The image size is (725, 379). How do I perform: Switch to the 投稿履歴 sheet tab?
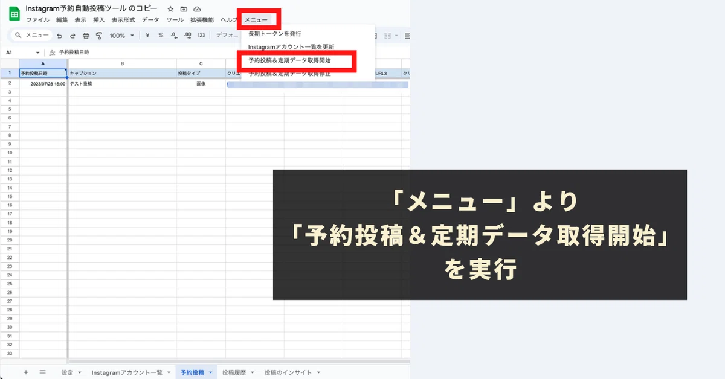coord(234,372)
